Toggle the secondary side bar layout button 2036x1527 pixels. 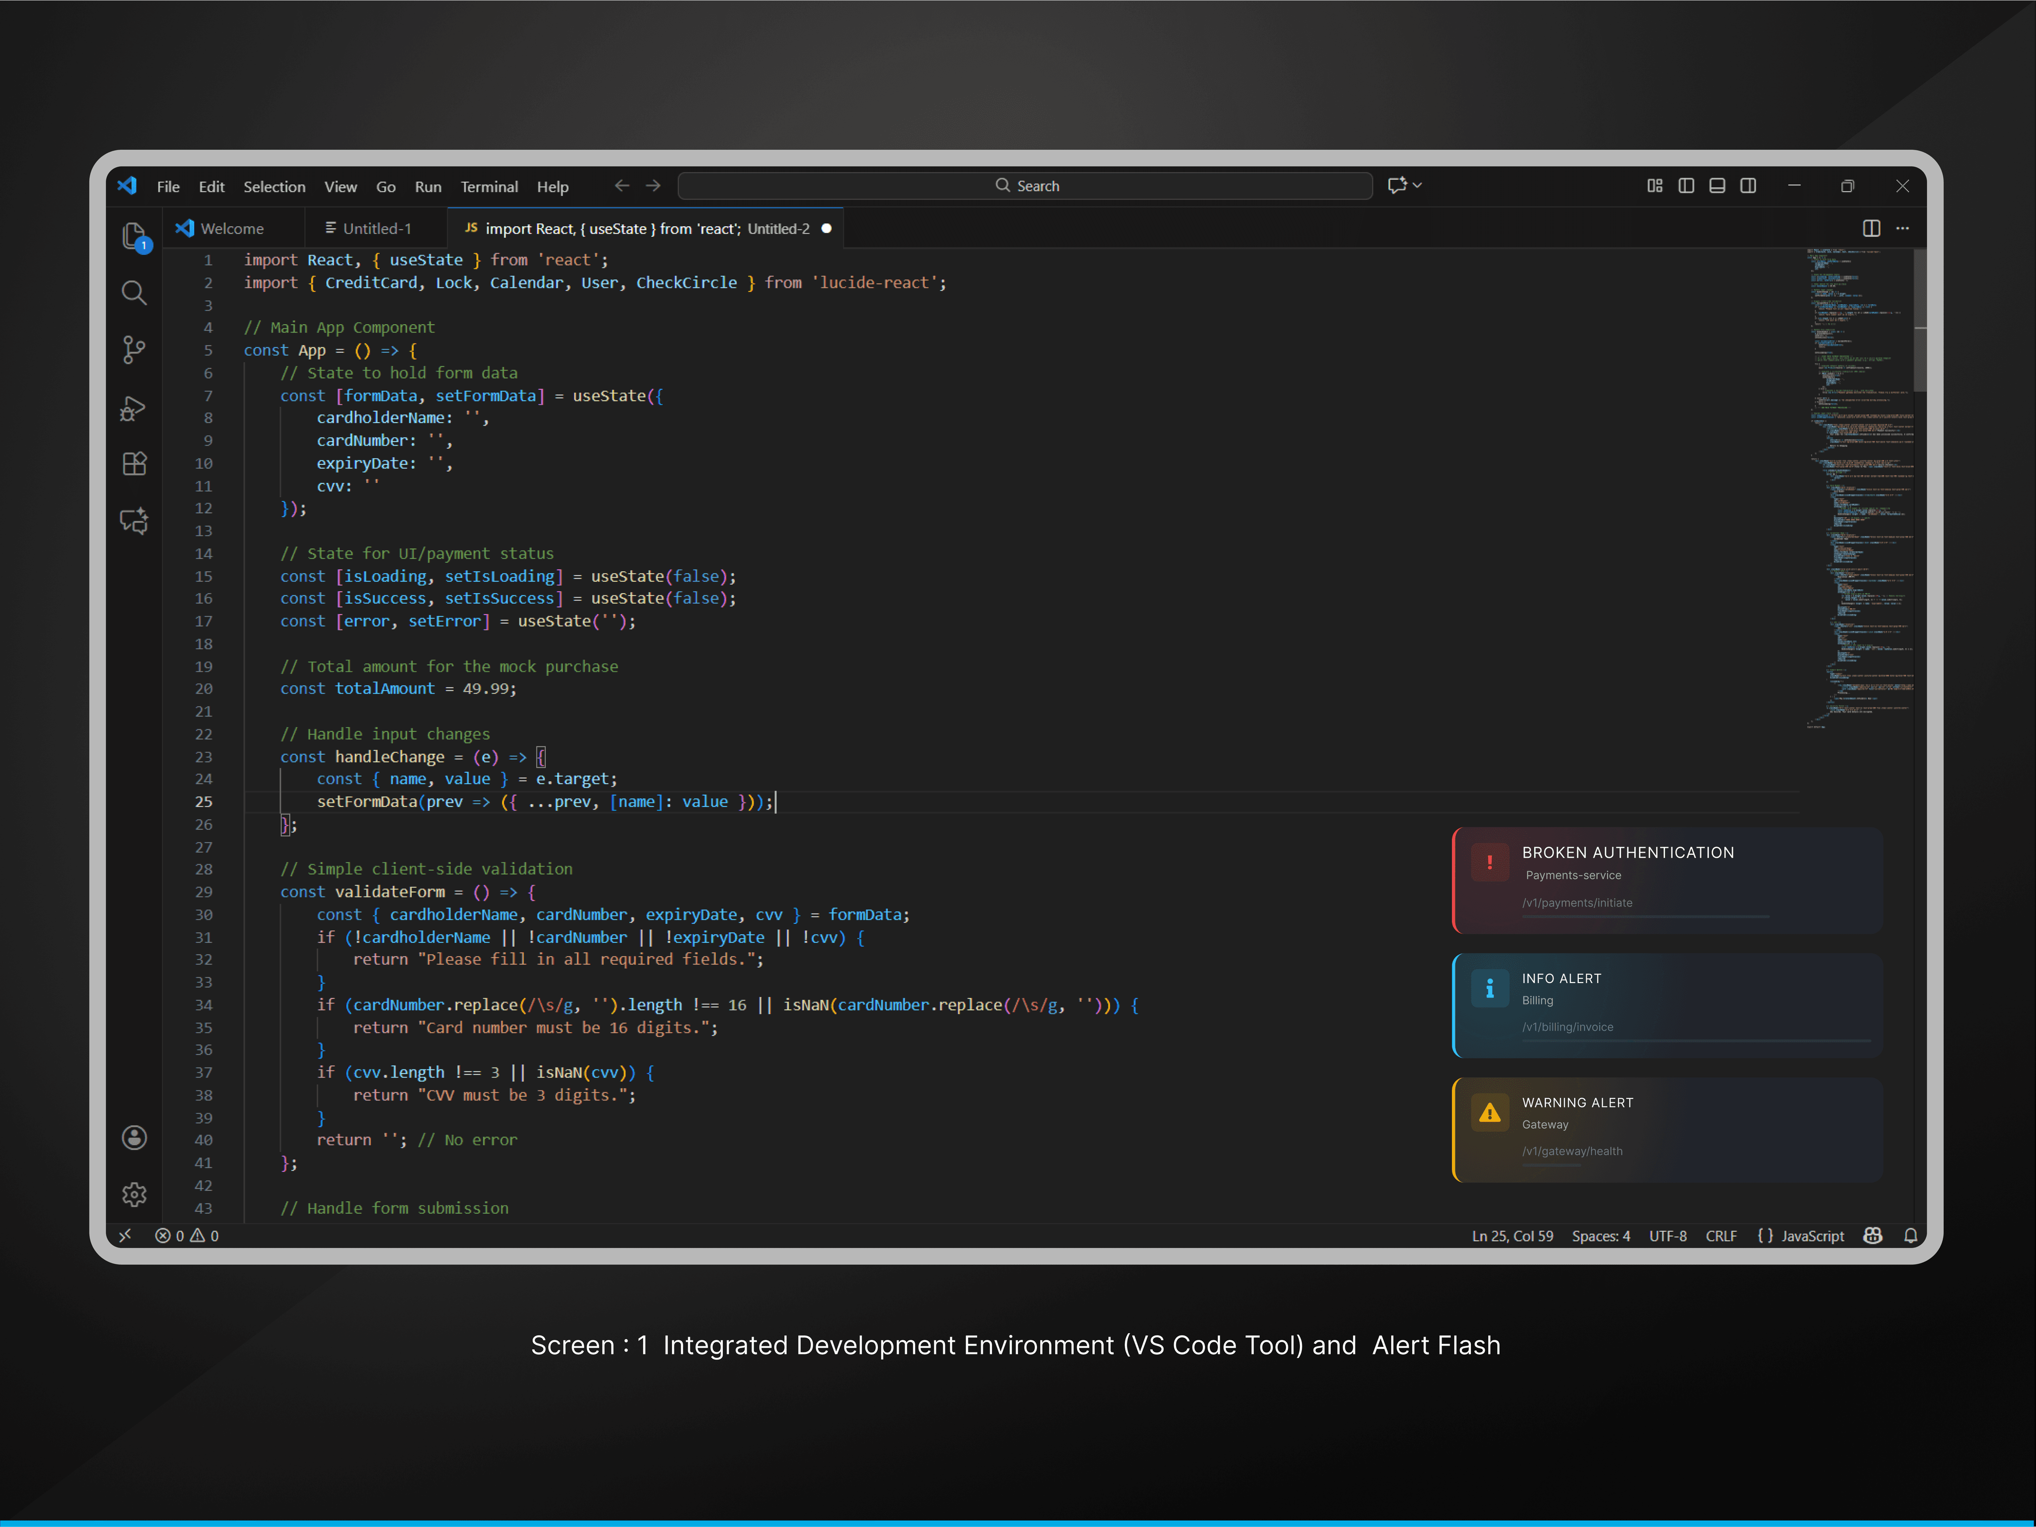[x=1748, y=186]
